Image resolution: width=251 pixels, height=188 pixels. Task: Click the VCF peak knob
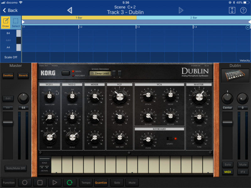(x=120, y=117)
